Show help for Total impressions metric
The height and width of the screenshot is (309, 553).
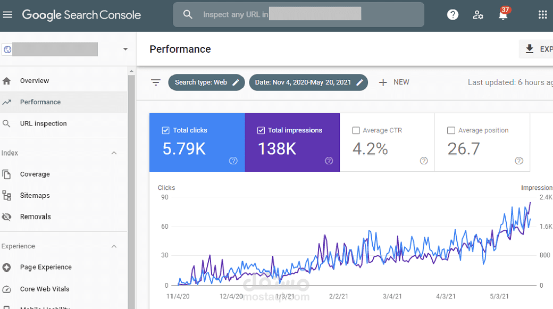[x=329, y=161]
